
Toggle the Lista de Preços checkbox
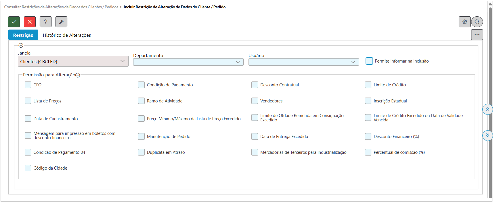pyautogui.click(x=28, y=101)
